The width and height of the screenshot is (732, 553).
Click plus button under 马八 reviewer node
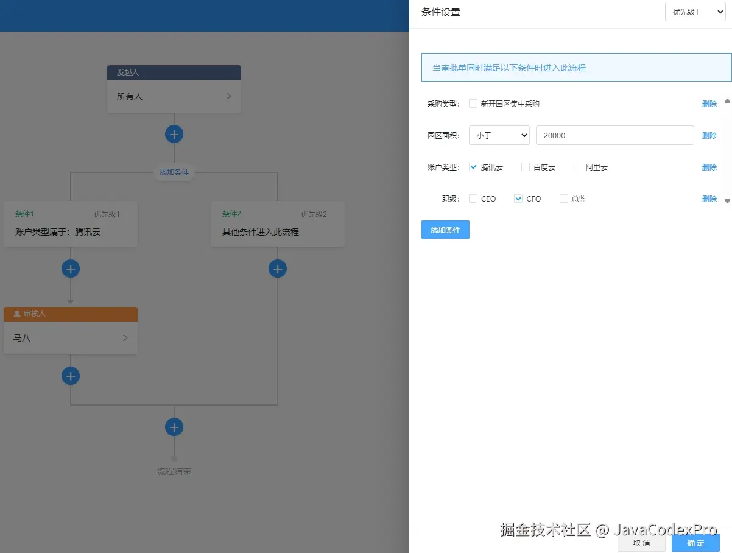(71, 376)
